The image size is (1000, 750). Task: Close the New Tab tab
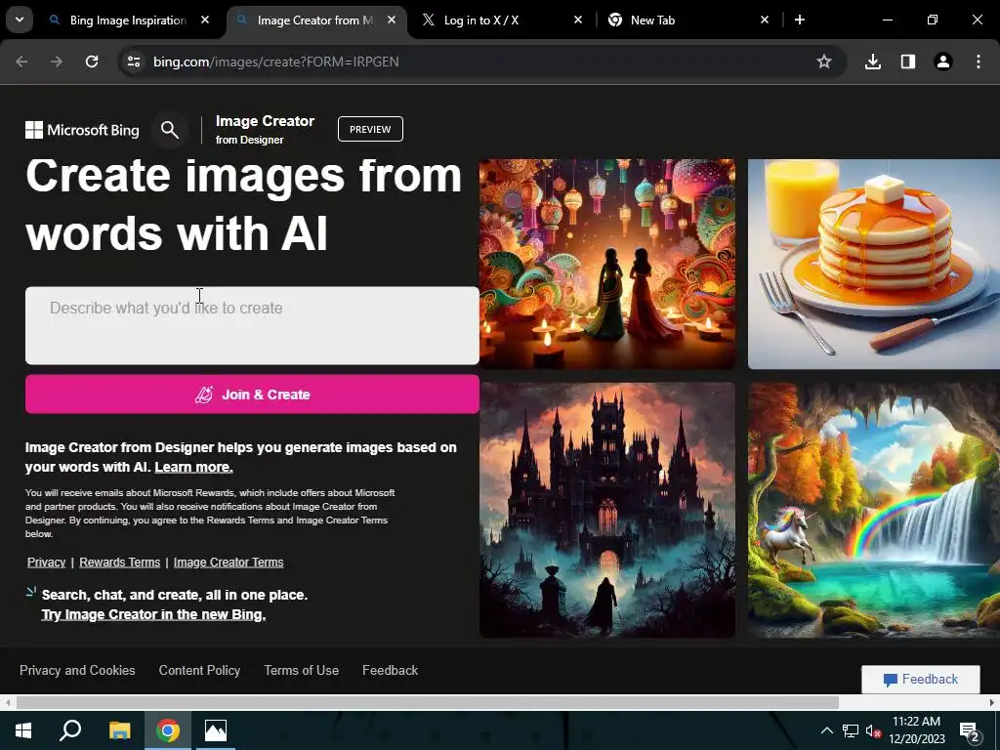tap(765, 21)
